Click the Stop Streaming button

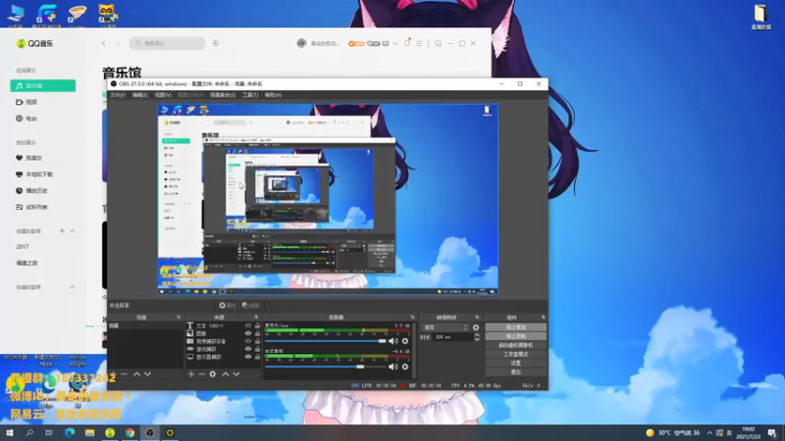tap(516, 327)
